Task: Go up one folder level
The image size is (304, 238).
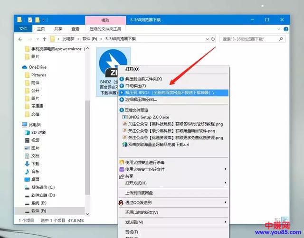Action: click(44, 39)
